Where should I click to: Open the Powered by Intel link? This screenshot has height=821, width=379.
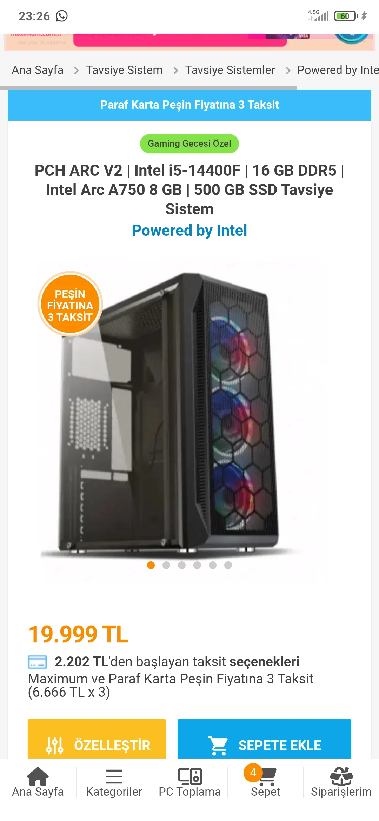coord(189,231)
